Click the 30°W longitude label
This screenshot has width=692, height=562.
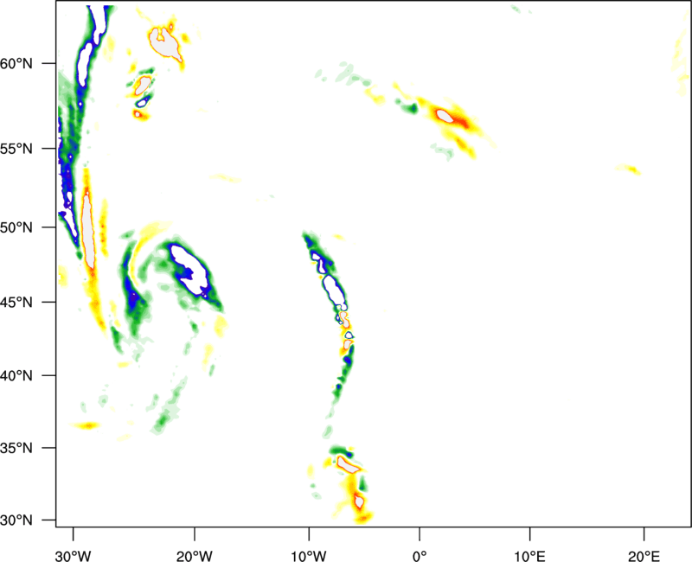pos(74,556)
